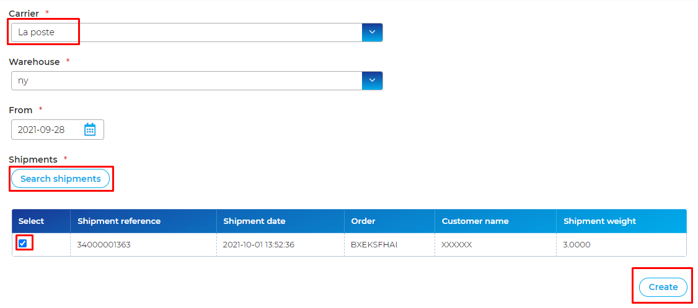
Task: Open the Carrier select showing La poste
Action: (x=197, y=32)
